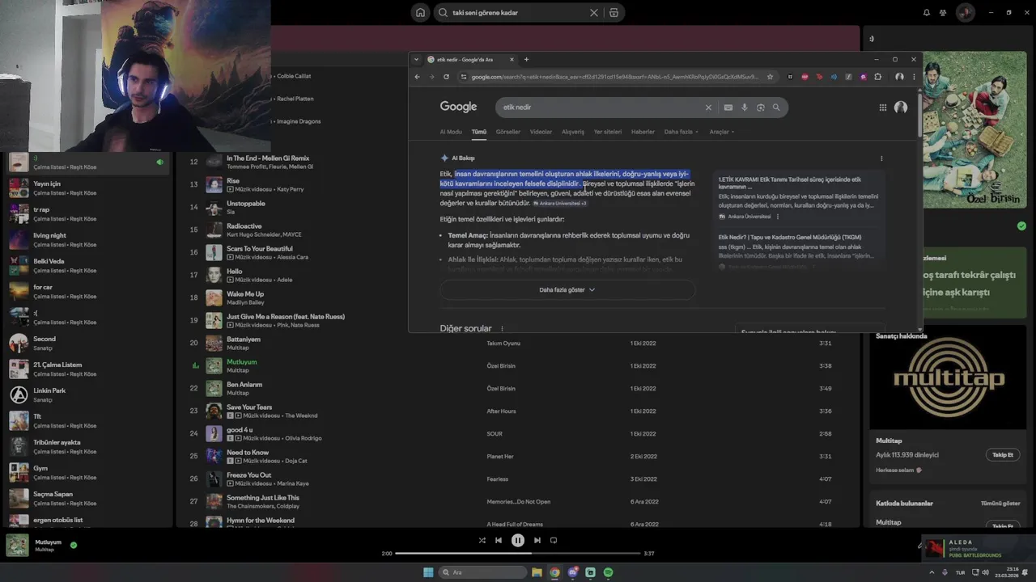Open 'ETİK KAVRAMI' source card link
This screenshot has height=582, width=1036.
[x=798, y=198]
